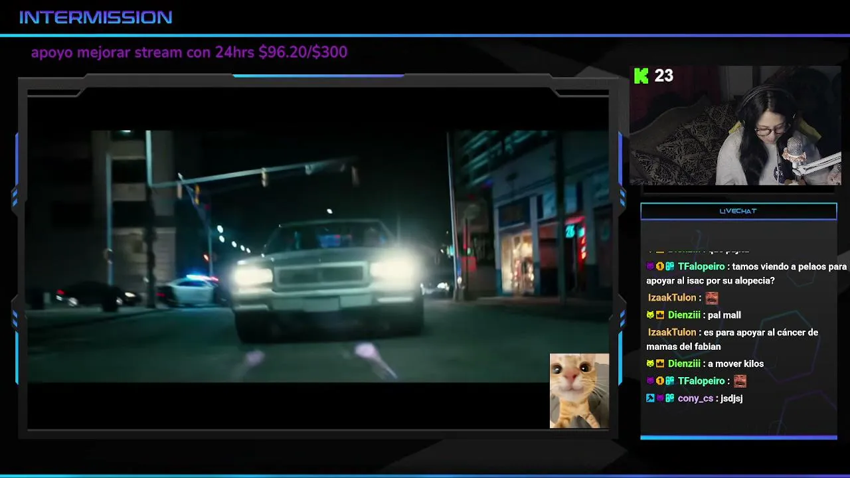Click the cat badge on 'a mover kilos' message
Image resolution: width=850 pixels, height=478 pixels.
(651, 364)
